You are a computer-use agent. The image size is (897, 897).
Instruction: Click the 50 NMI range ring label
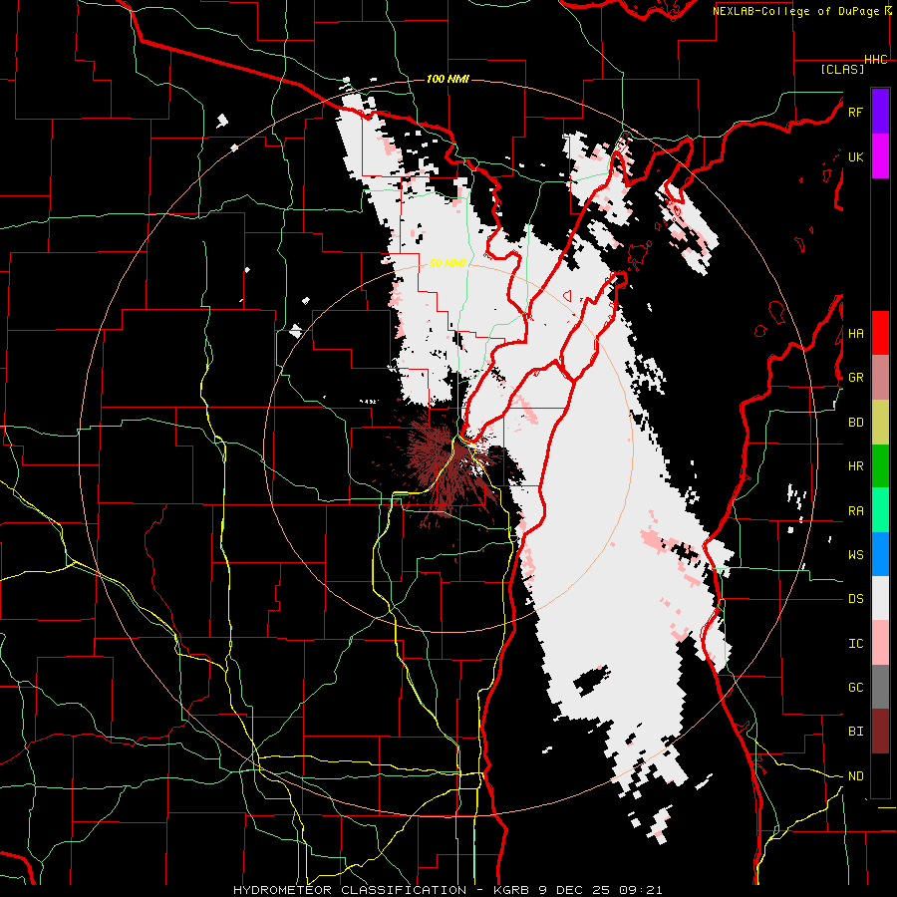click(448, 263)
